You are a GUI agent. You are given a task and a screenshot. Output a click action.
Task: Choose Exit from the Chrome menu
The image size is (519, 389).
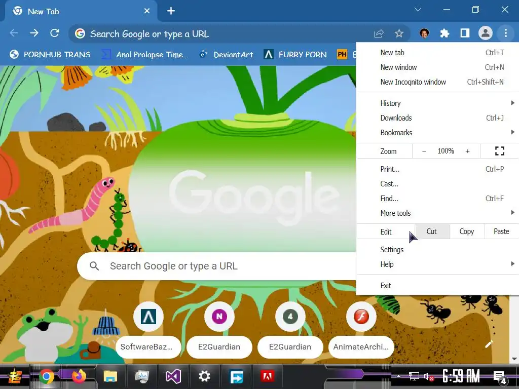click(x=437, y=286)
